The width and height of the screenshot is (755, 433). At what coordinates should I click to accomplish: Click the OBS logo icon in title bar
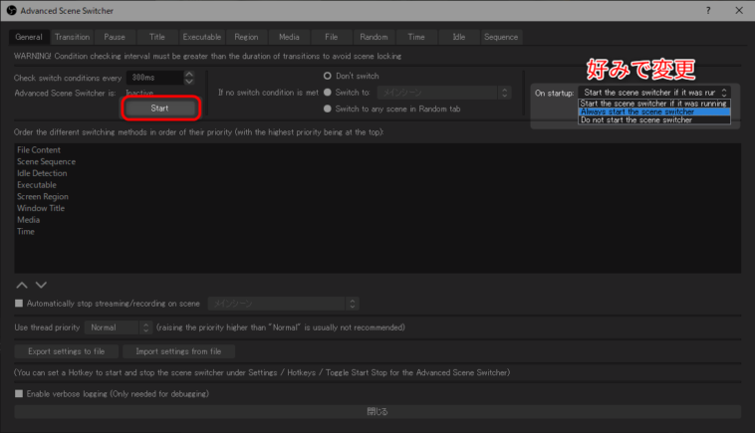tap(11, 10)
